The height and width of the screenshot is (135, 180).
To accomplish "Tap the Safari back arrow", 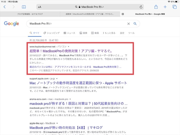I will point(4,7).
